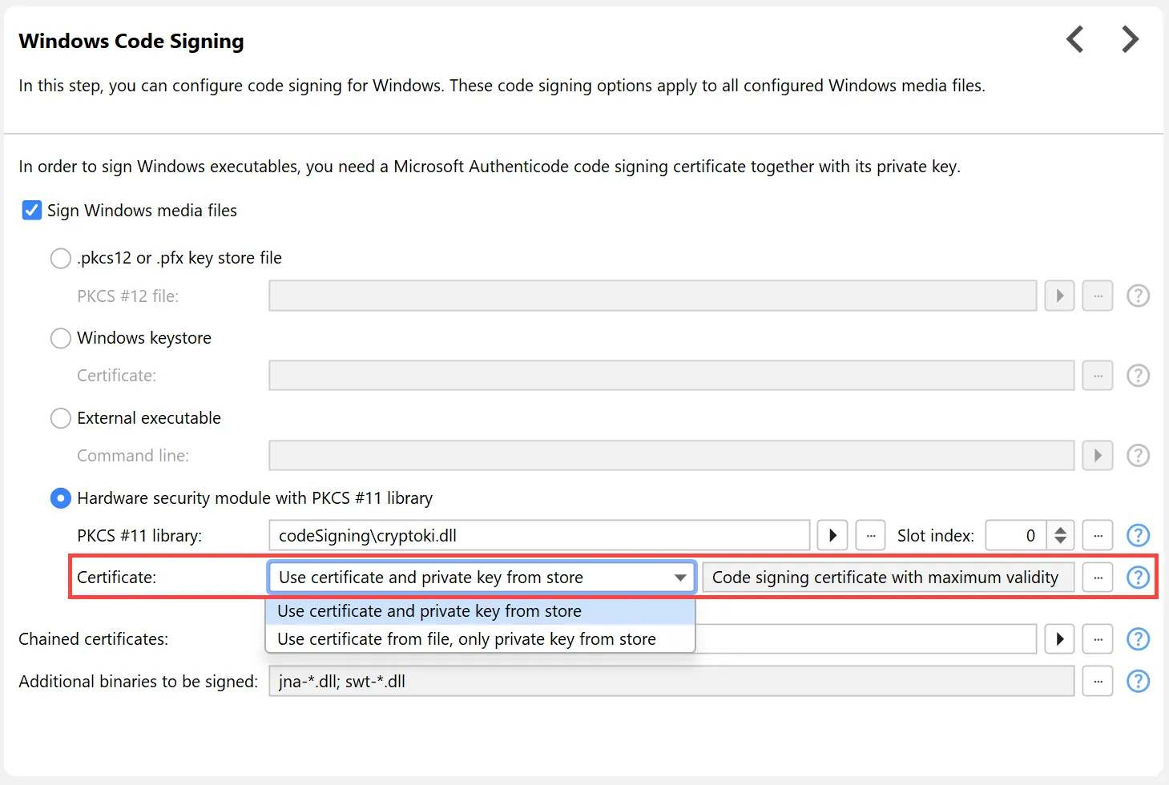
Task: Open help icon for Certificate row
Action: coord(1138,578)
